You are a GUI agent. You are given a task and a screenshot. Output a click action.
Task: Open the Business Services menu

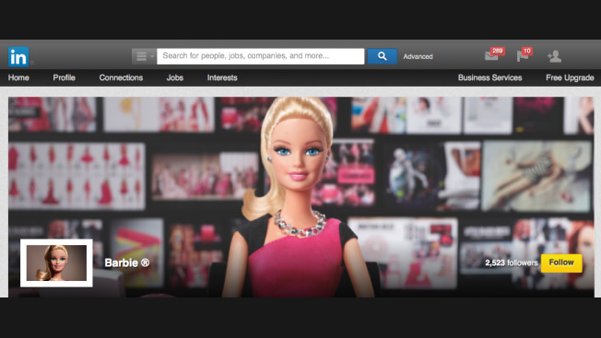coord(489,77)
